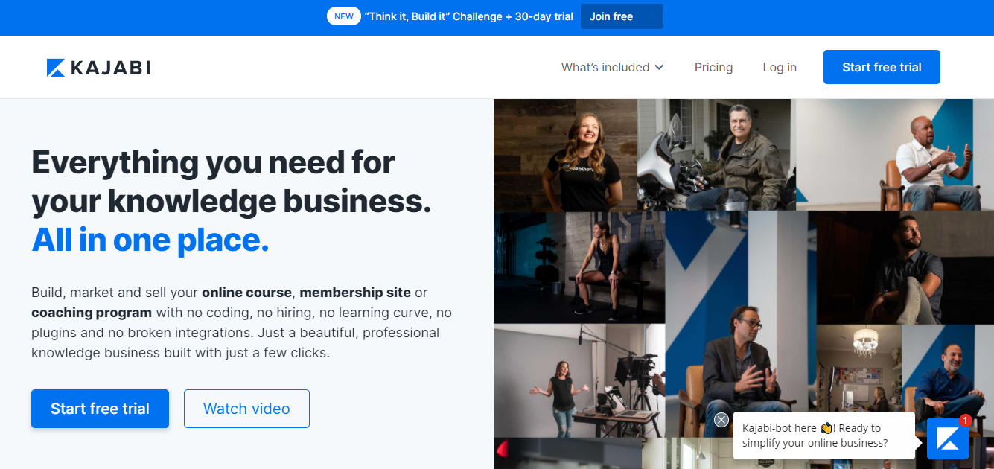Viewport: 994px width, 469px height.
Task: Select the man on motorcycle photo
Action: click(x=716, y=155)
